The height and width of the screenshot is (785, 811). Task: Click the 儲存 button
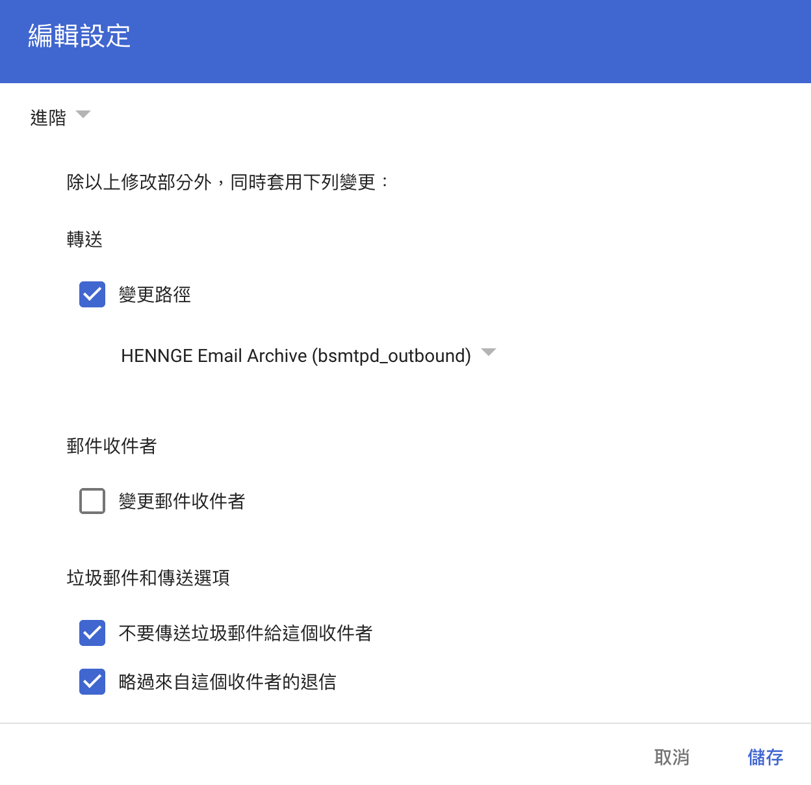click(766, 757)
